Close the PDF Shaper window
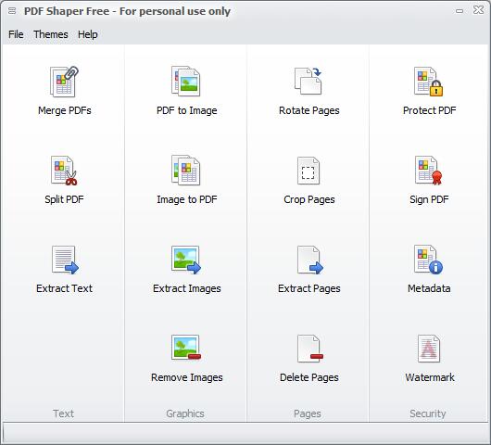Screen dimensions: 491x445 (478, 10)
